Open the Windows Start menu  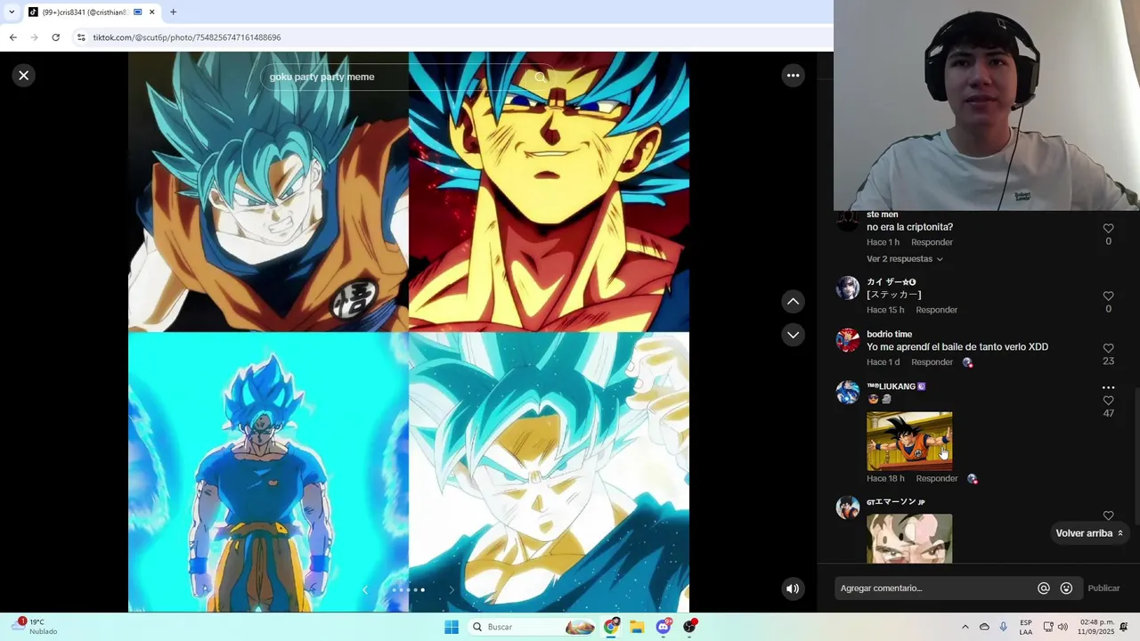point(452,627)
